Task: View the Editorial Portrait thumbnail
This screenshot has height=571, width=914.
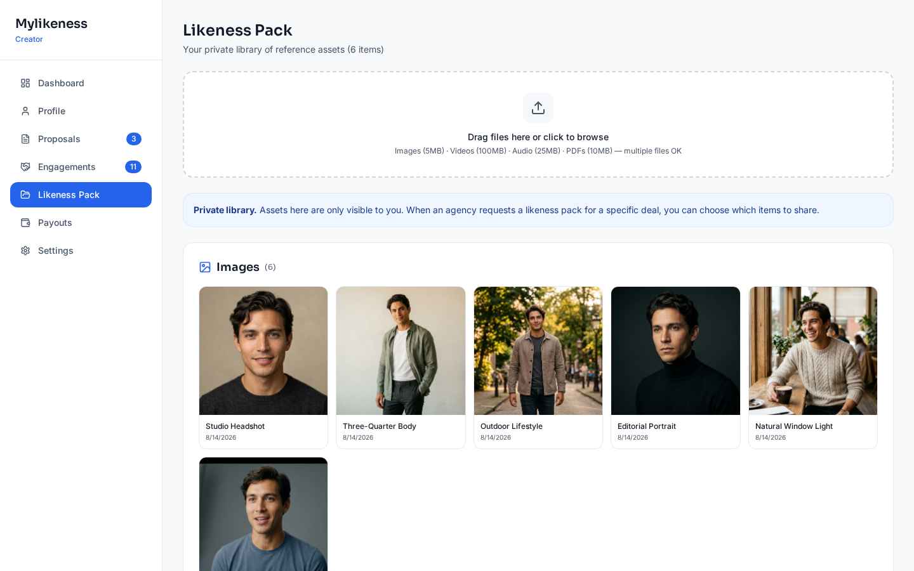Action: [675, 351]
